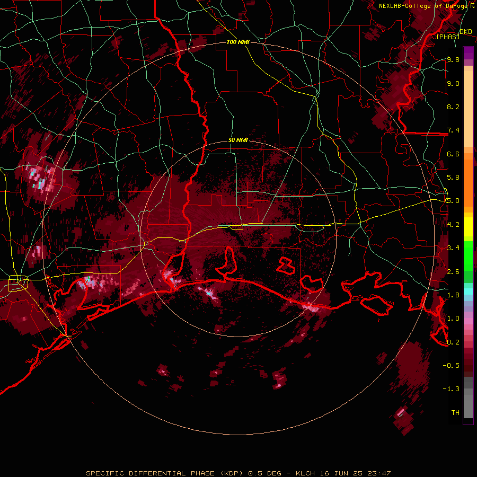
Task: Click the [PHAS] unit label
Action: pos(448,37)
